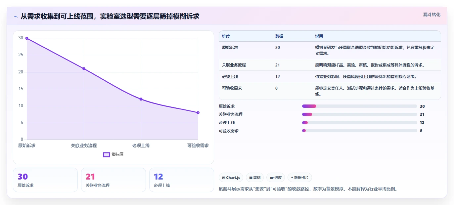Click the 必须上线 progress list label
The width and height of the screenshot is (454, 205).
227,123
